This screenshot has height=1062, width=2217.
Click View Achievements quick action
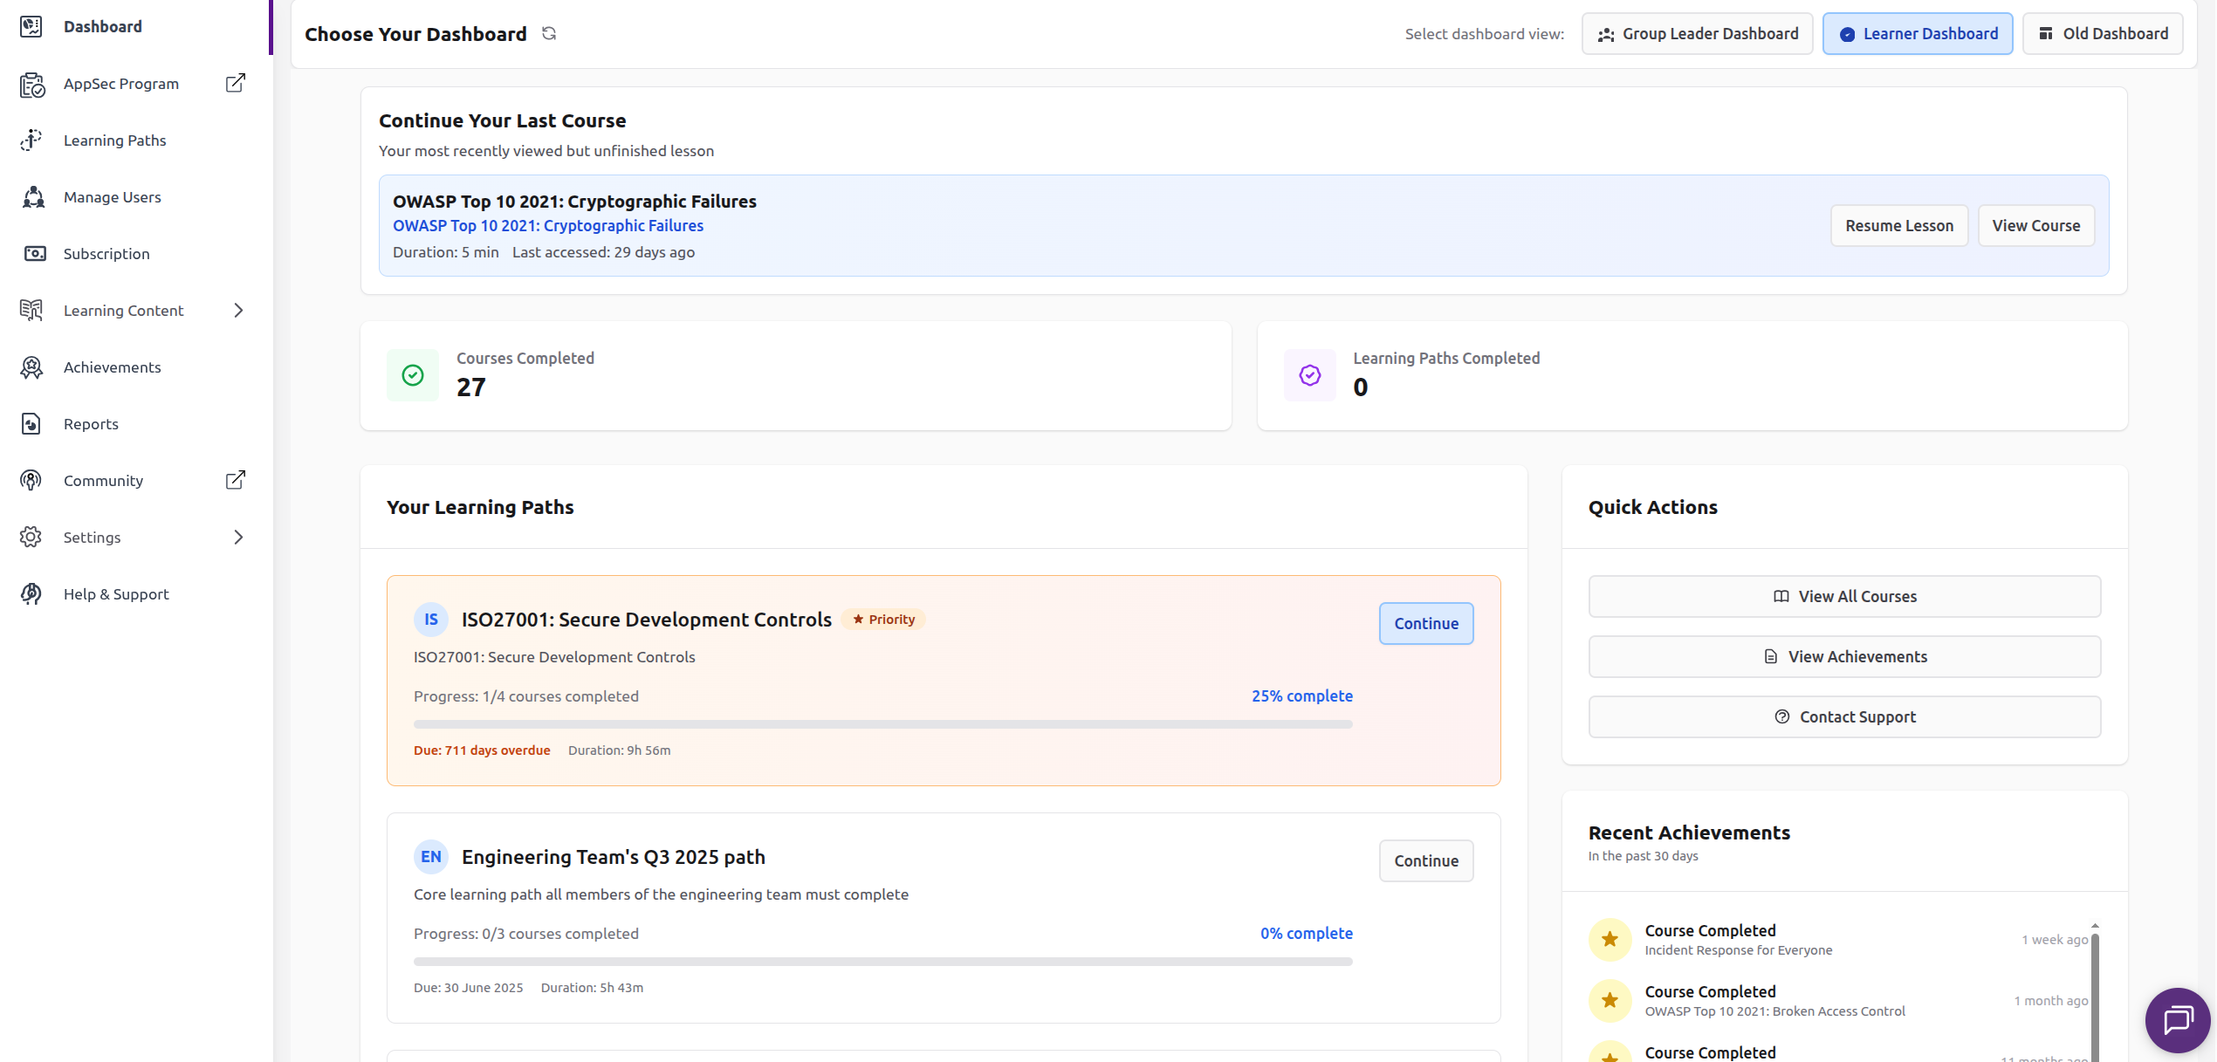[1843, 656]
